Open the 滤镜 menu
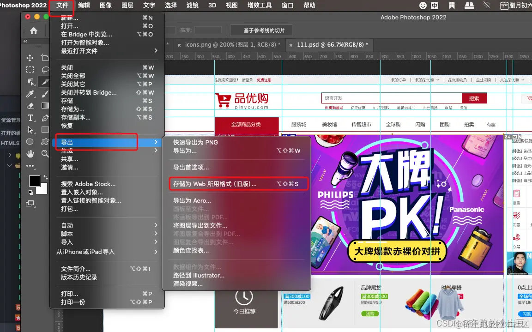The width and height of the screenshot is (532, 332). 193,6
